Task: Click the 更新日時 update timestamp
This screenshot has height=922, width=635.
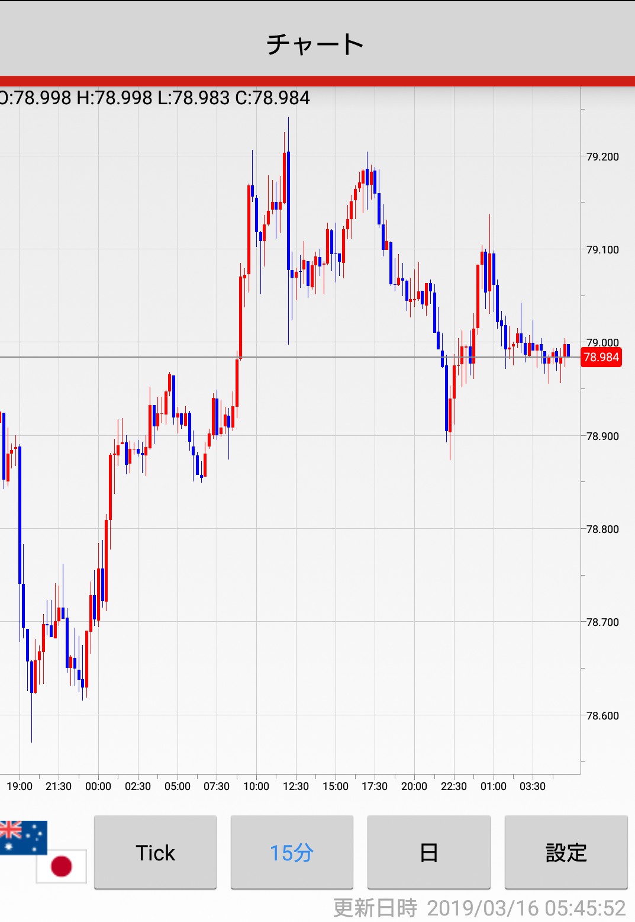Action: click(479, 908)
